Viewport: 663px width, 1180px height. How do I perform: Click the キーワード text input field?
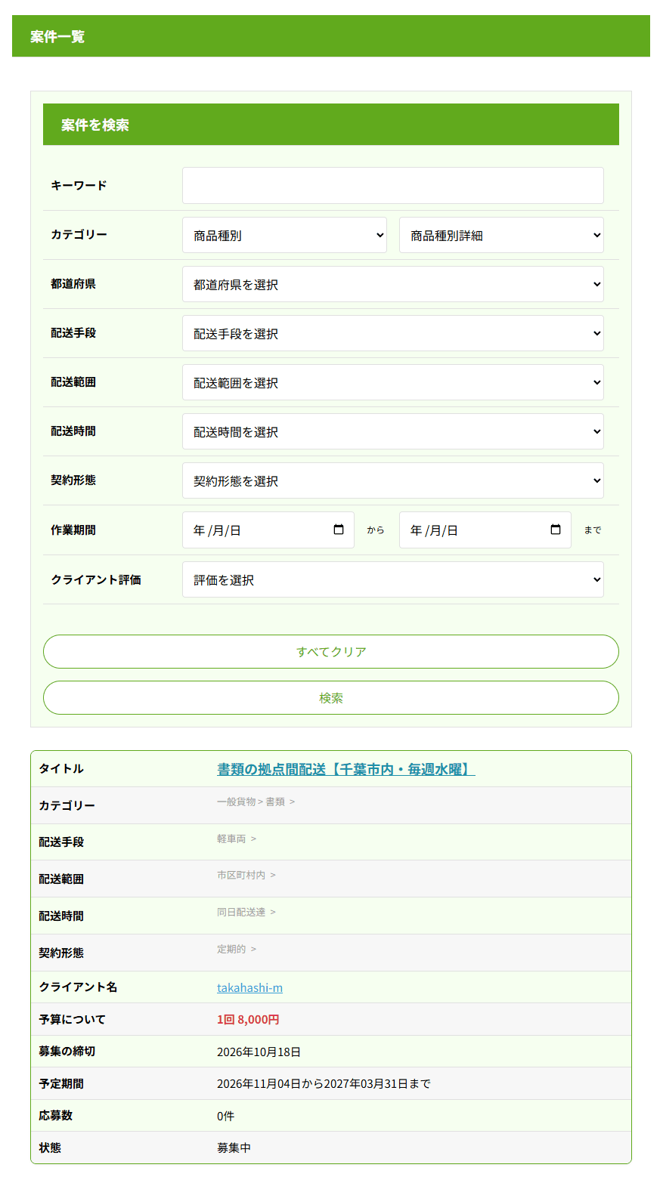[x=392, y=185]
